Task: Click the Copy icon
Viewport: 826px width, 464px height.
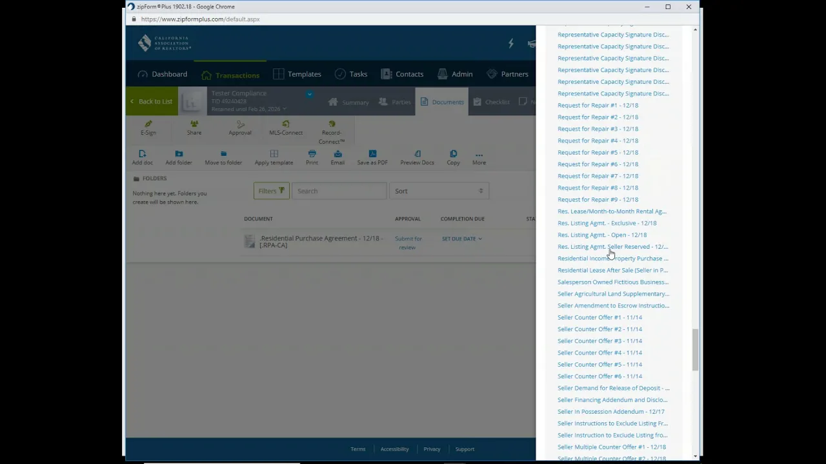Action: coord(453,153)
